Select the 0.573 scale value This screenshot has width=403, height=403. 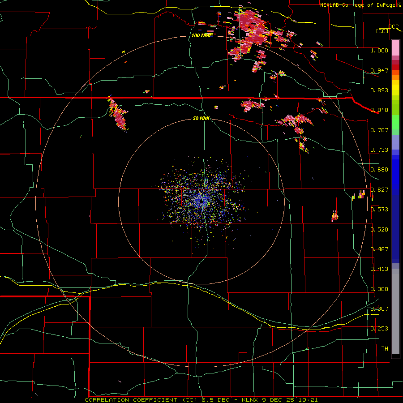pos(379,210)
